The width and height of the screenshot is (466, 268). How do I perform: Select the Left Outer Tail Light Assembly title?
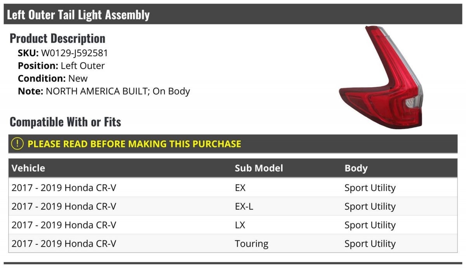pos(78,15)
